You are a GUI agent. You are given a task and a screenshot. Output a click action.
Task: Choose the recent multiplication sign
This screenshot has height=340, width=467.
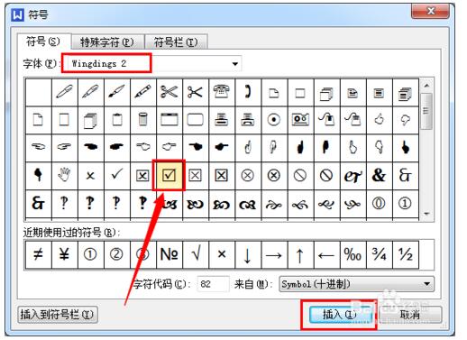point(222,254)
